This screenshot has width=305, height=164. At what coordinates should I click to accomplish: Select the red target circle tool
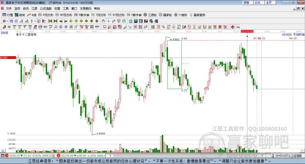[x=61, y=27]
